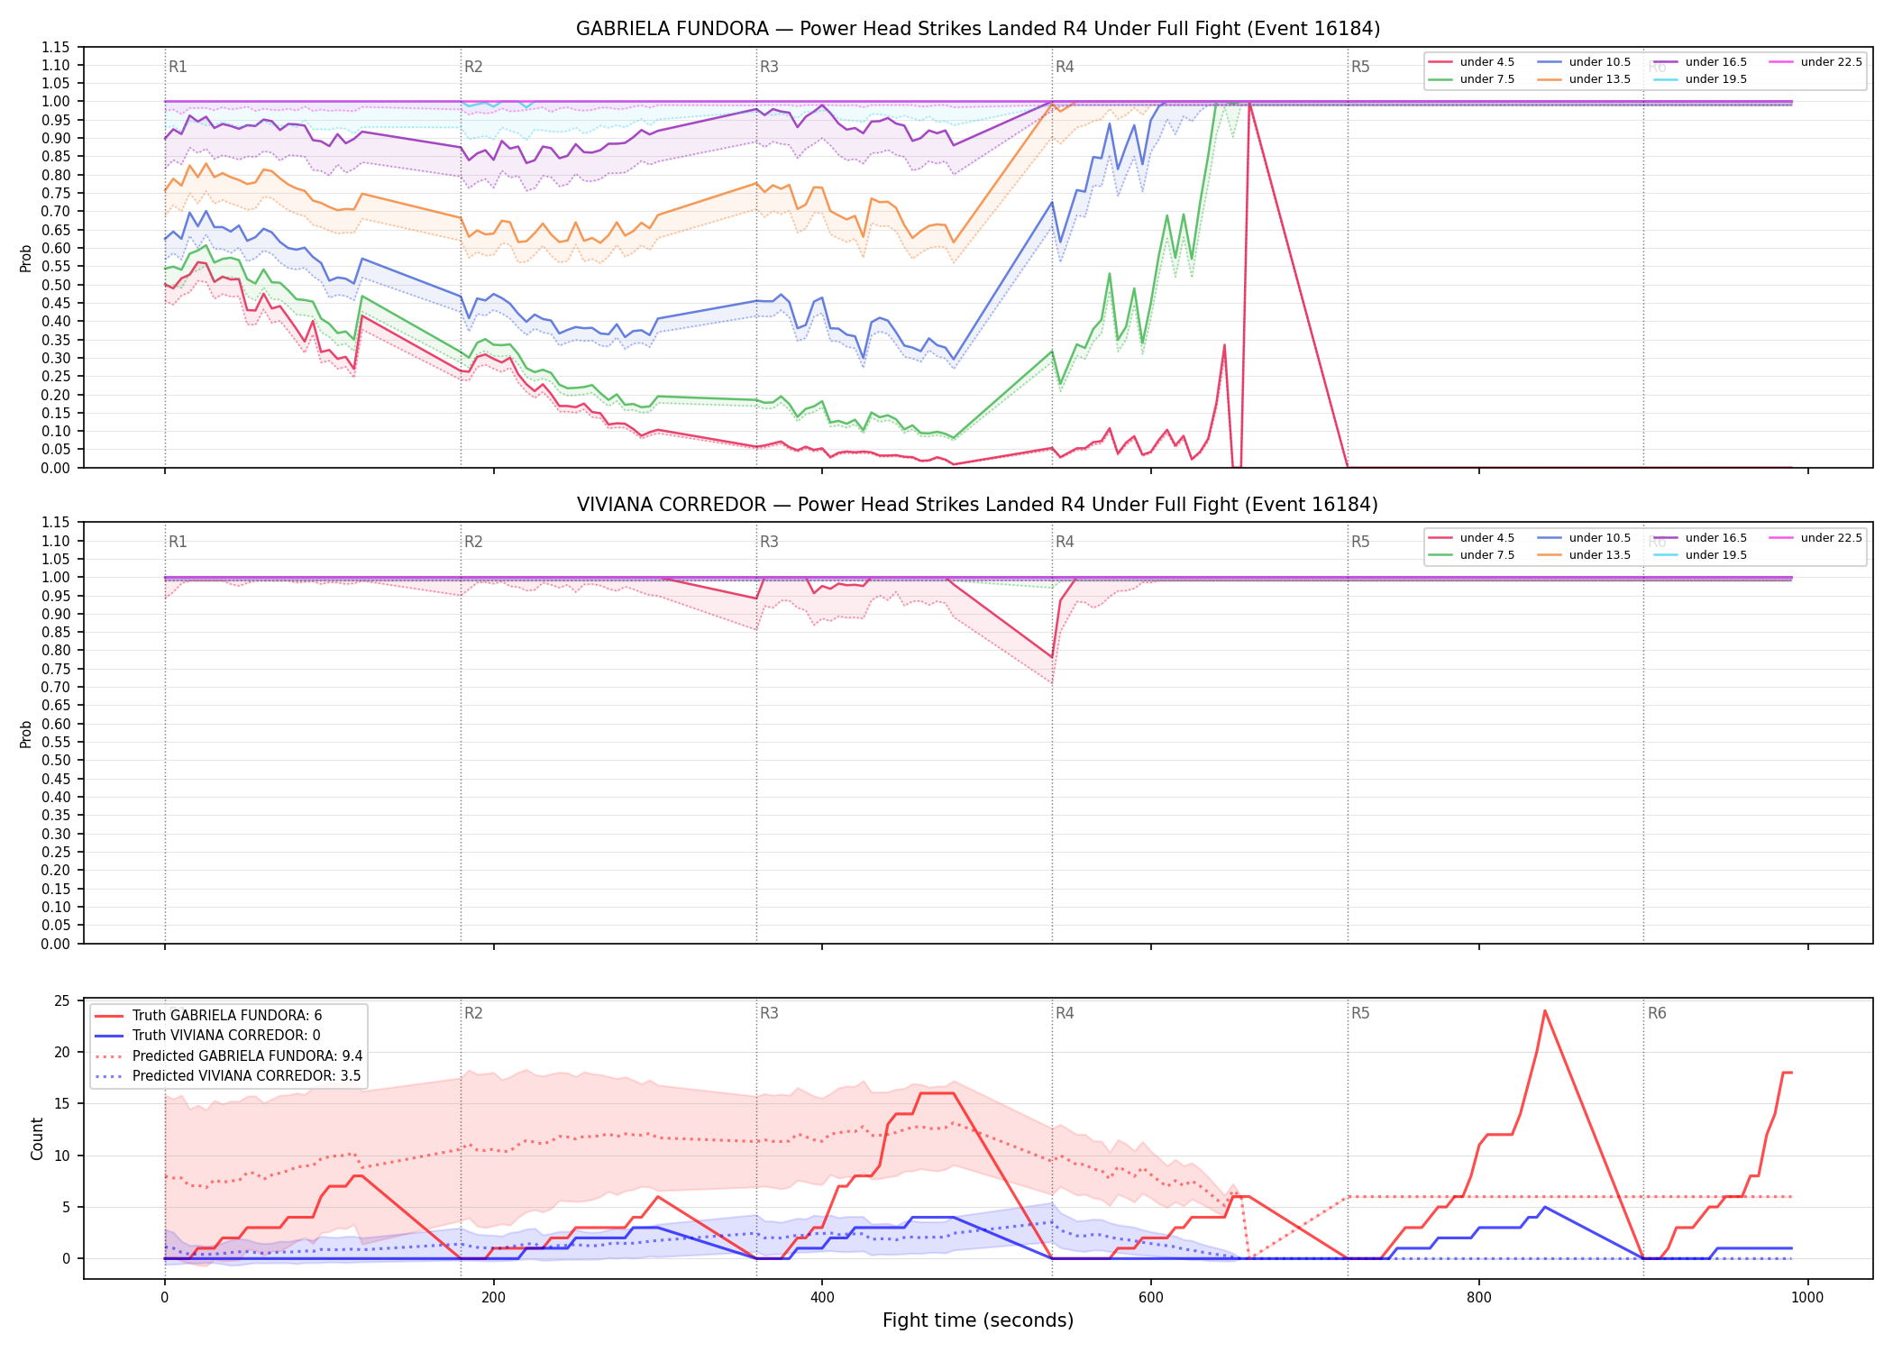Image resolution: width=1893 pixels, height=1352 pixels.
Task: Click the GABRIELA FUNDORA chart title
Action: tap(978, 29)
